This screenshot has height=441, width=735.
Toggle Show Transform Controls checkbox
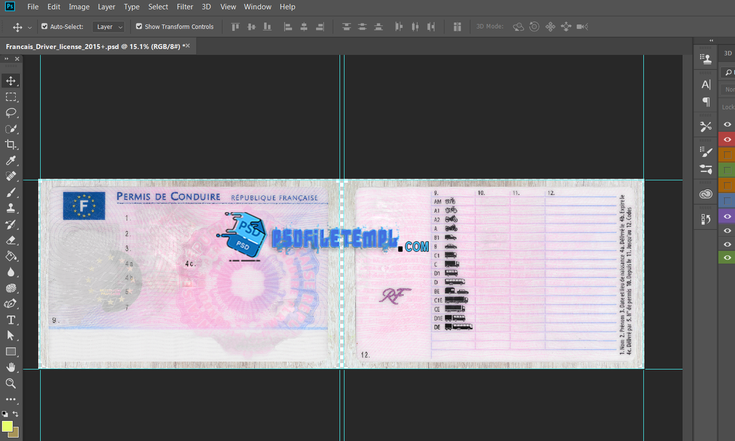pos(139,26)
